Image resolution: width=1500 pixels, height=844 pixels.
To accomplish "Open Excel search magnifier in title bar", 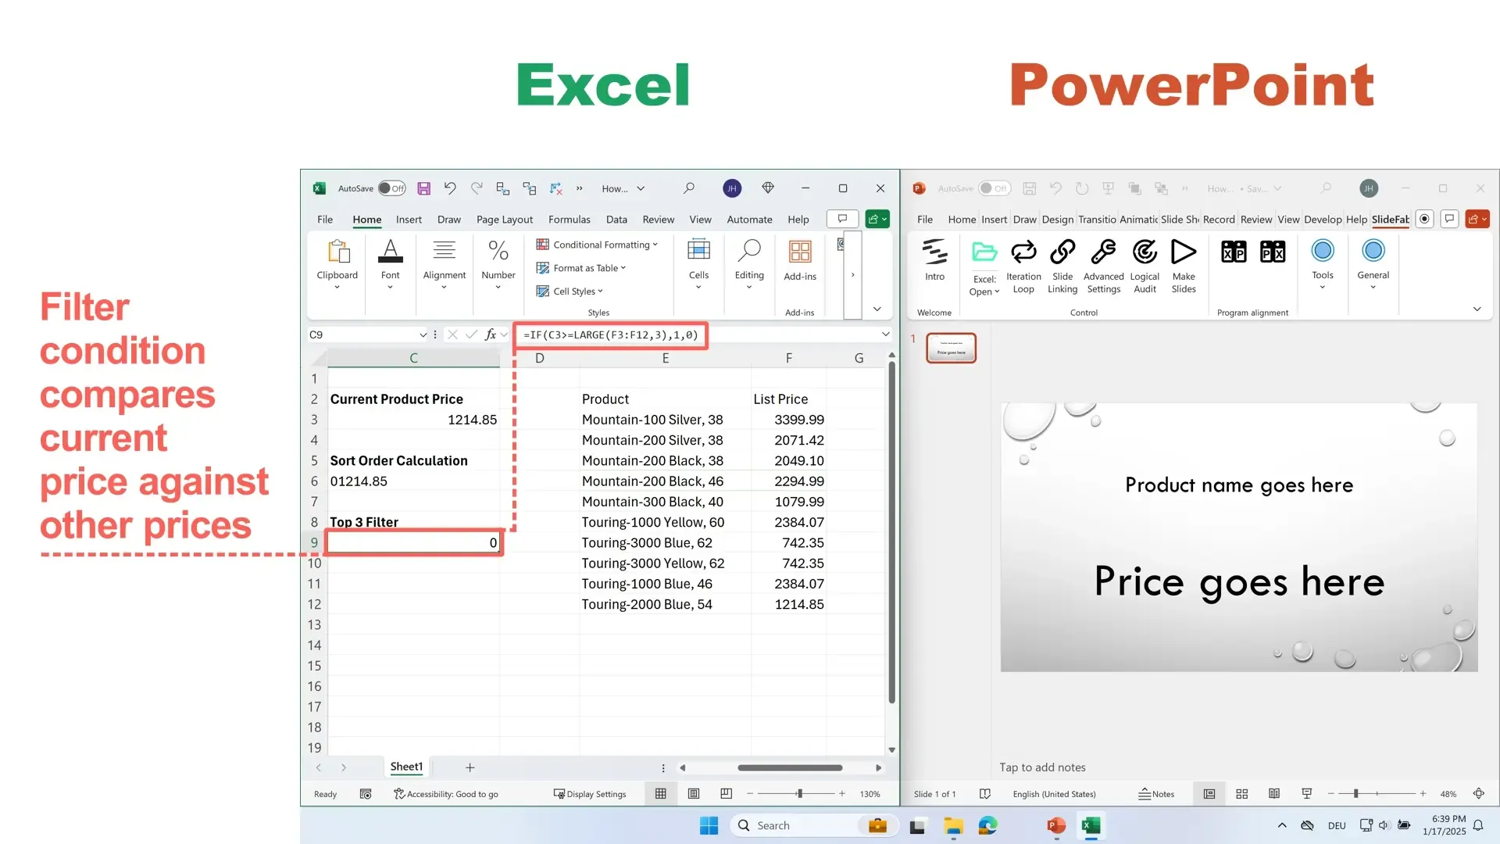I will point(688,188).
